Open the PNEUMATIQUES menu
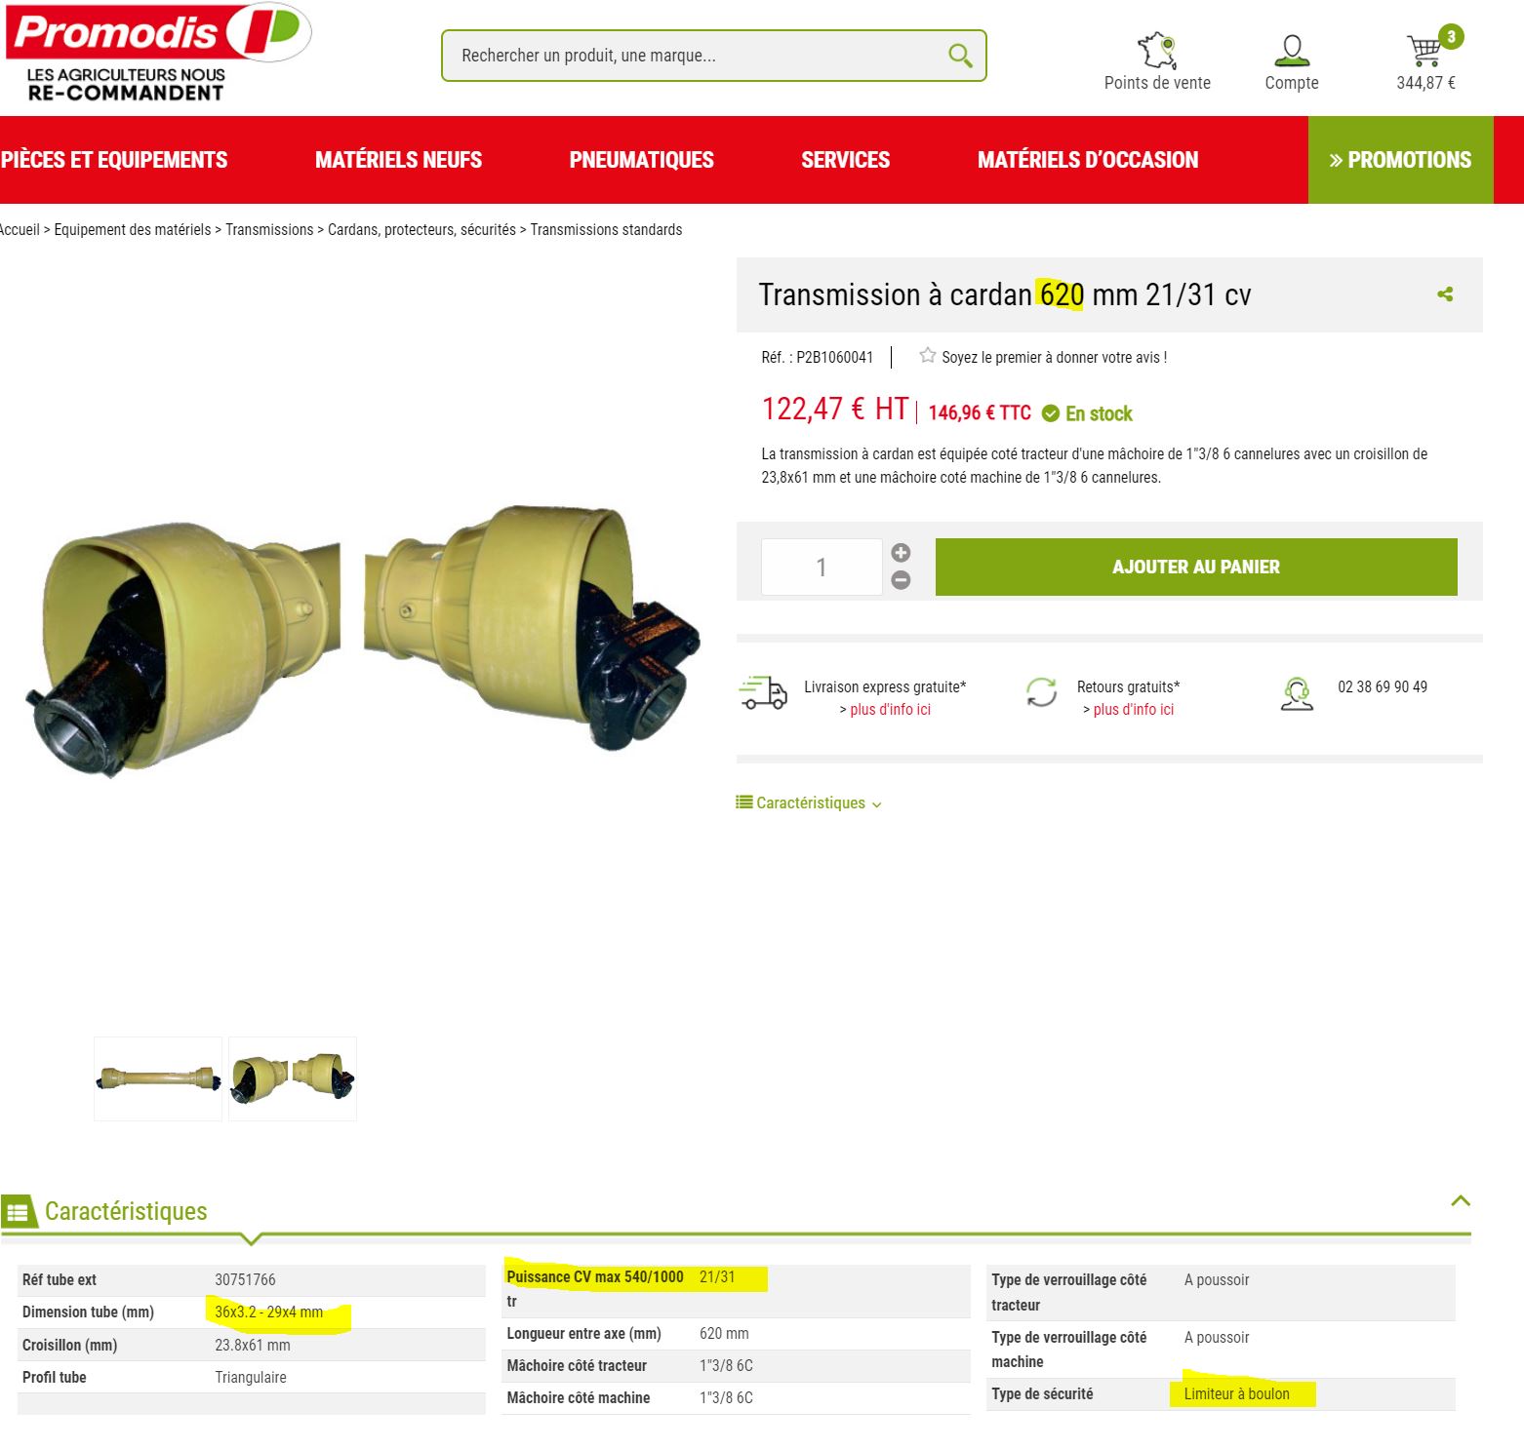The image size is (1524, 1449). tap(641, 160)
